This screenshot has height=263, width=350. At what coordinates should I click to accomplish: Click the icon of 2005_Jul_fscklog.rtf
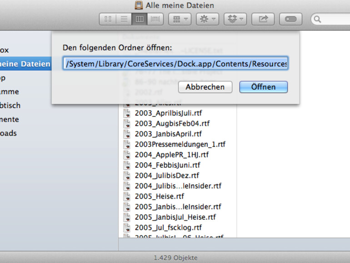[127, 228]
